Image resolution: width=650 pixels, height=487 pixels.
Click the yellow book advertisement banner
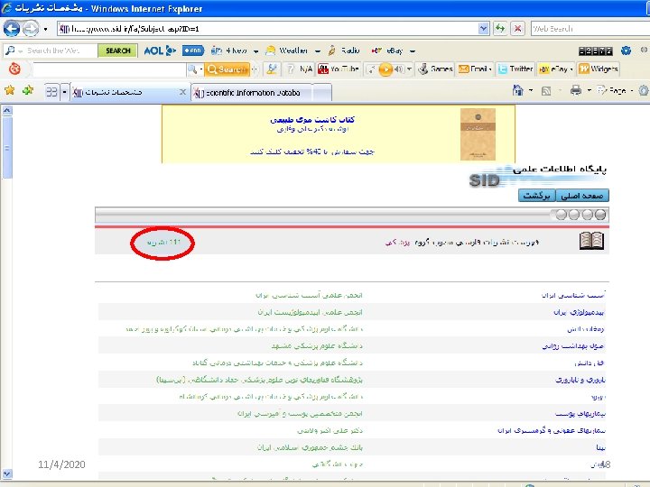[339, 133]
